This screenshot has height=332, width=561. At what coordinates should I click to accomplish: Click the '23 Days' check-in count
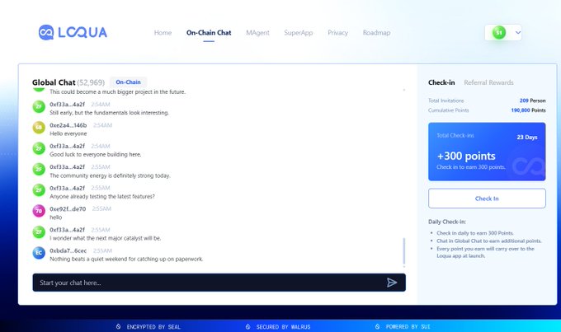click(x=527, y=138)
